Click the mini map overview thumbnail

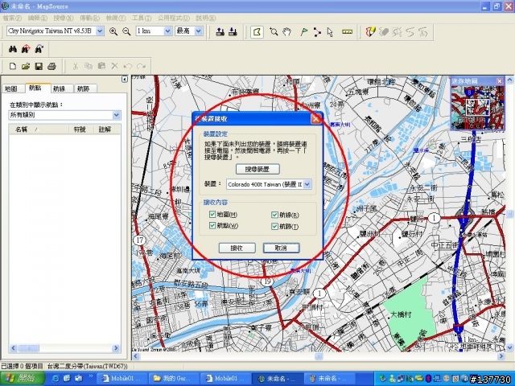point(477,107)
